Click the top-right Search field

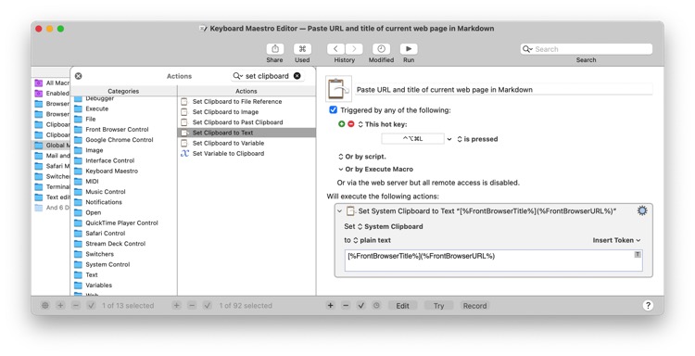(x=587, y=49)
